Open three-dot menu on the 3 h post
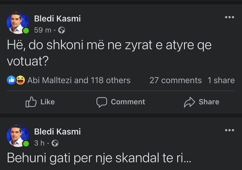The width and height of the screenshot is (242, 170). click(x=229, y=130)
